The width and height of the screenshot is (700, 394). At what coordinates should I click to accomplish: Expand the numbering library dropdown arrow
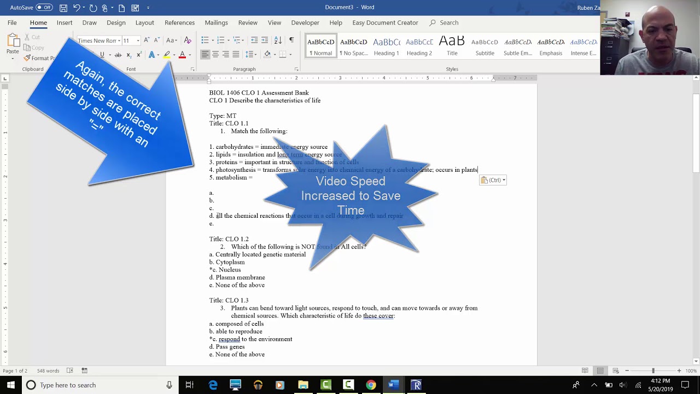click(227, 40)
